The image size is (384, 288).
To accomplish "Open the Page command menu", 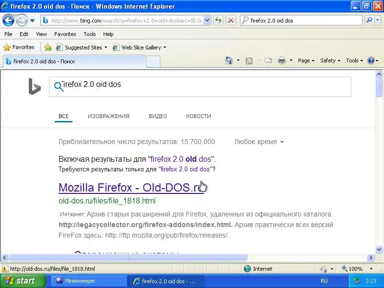I will pyautogui.click(x=306, y=60).
